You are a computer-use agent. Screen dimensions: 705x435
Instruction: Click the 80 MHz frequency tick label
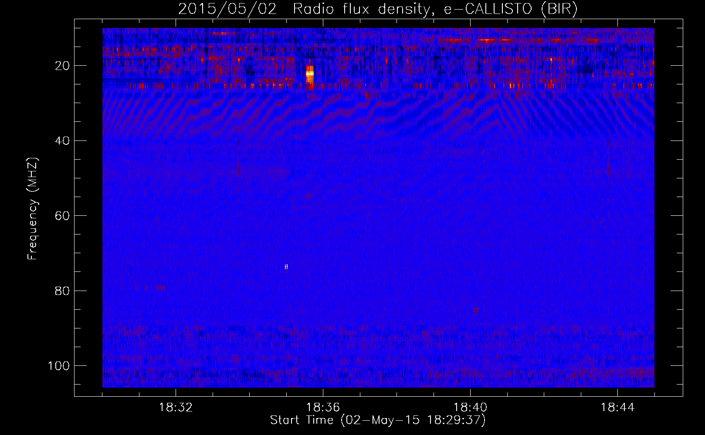62,291
